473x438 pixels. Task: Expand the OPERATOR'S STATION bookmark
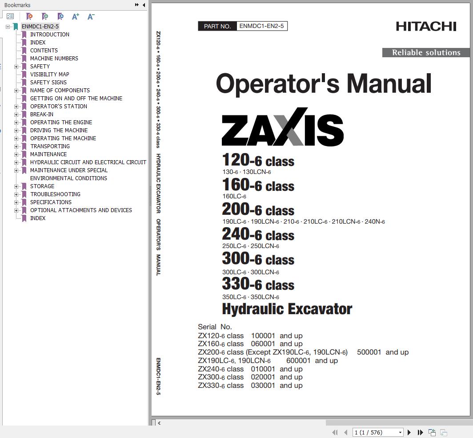16,106
